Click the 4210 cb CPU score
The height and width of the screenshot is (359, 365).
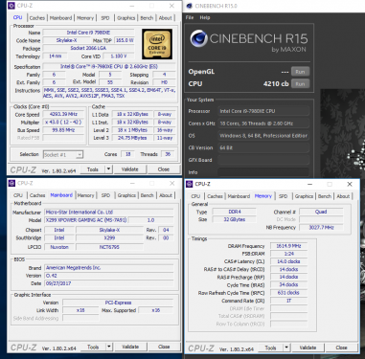(x=276, y=84)
